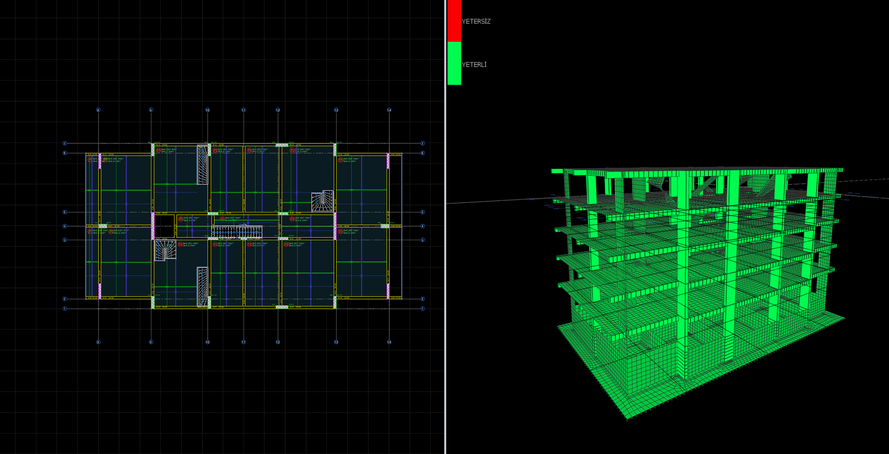
Task: Select the spiral staircase near axis 13
Action: [322, 201]
